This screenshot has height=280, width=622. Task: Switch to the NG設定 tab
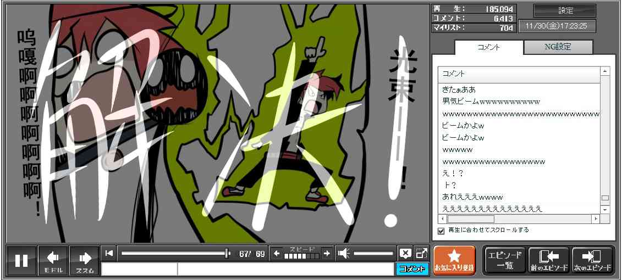click(558, 47)
